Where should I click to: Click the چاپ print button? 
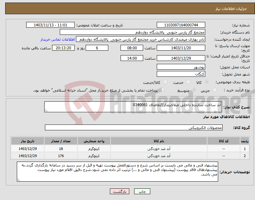click(x=142, y=191)
